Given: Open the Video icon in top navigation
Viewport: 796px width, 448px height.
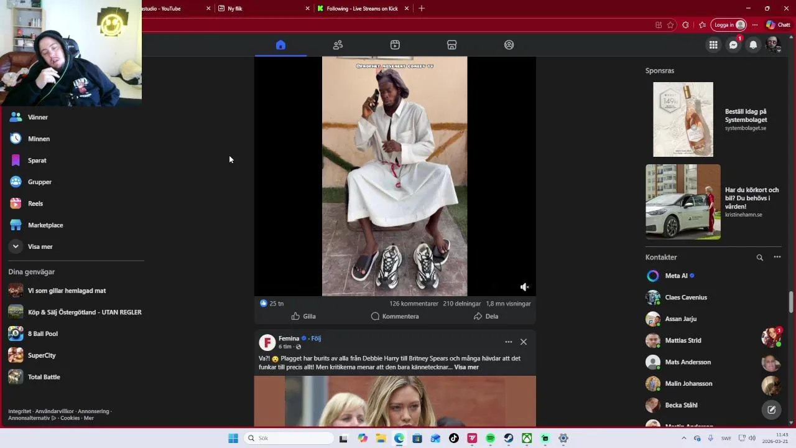Looking at the screenshot, I should (395, 45).
